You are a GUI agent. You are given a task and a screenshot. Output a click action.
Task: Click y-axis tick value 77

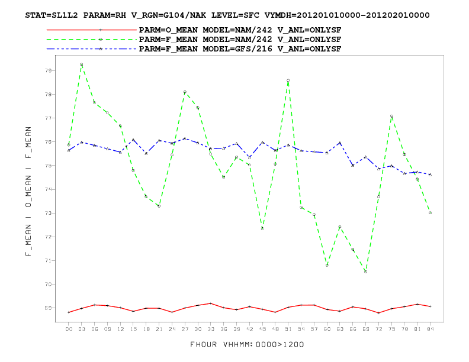(x=48, y=118)
